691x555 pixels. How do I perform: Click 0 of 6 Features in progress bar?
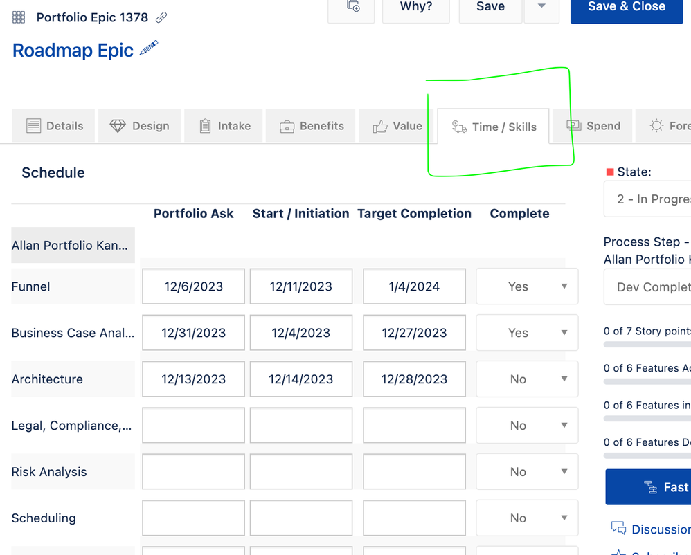click(647, 419)
